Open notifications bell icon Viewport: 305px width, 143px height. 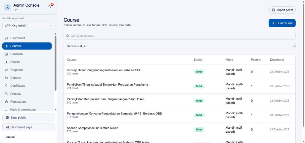pos(49,7)
